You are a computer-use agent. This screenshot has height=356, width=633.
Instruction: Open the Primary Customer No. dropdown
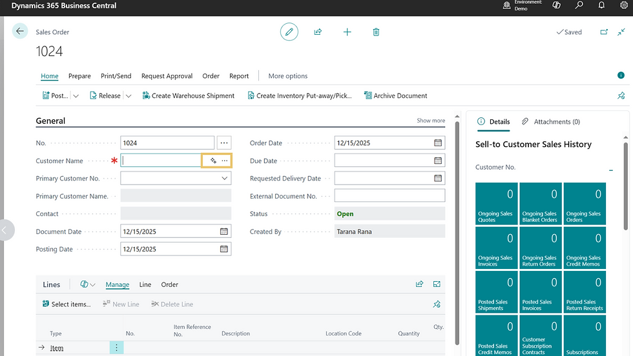[225, 178]
